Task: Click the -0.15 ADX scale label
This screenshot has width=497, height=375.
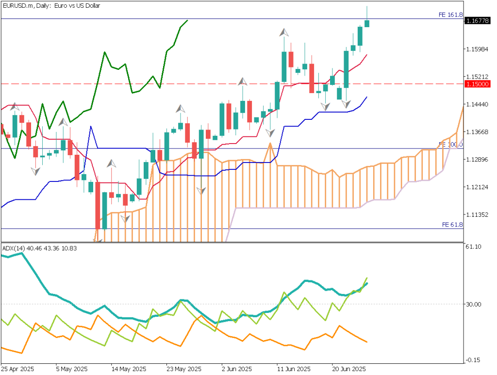Action: pos(473,360)
